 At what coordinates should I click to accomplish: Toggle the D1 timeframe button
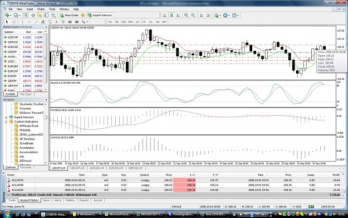pos(151,22)
